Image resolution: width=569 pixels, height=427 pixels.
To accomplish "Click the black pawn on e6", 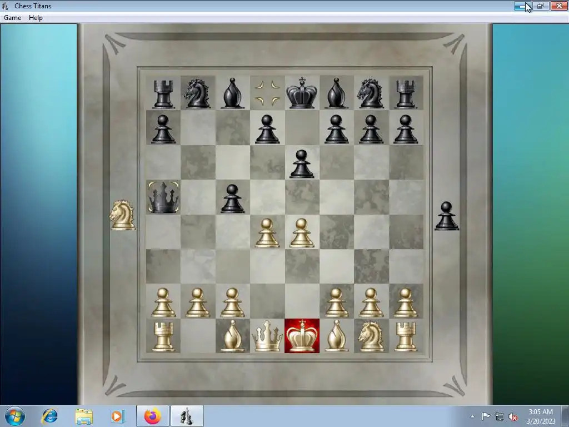I will coord(302,164).
